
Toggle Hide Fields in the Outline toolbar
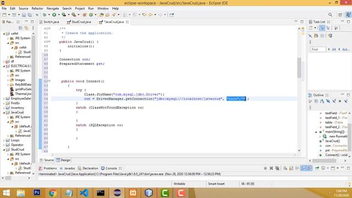pyautogui.click(x=328, y=101)
